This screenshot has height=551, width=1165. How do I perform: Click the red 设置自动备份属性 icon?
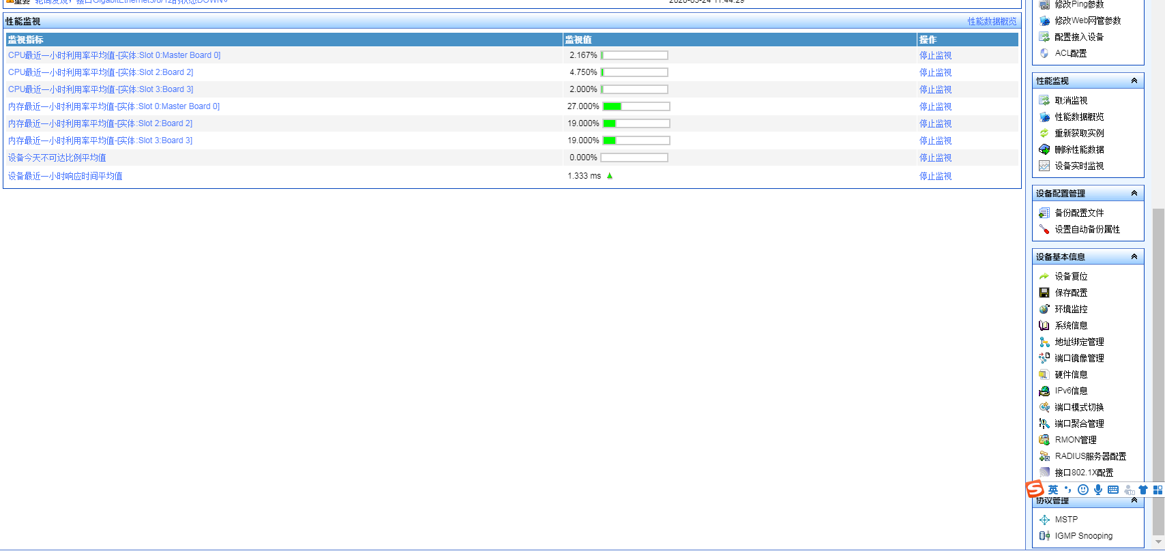tap(1044, 229)
